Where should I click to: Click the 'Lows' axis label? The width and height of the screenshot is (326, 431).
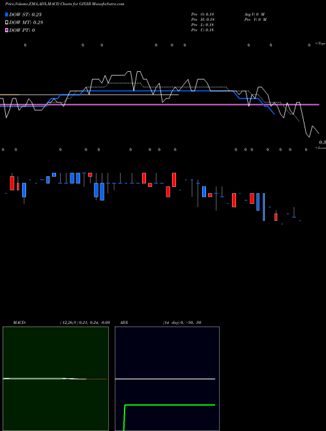320,148
